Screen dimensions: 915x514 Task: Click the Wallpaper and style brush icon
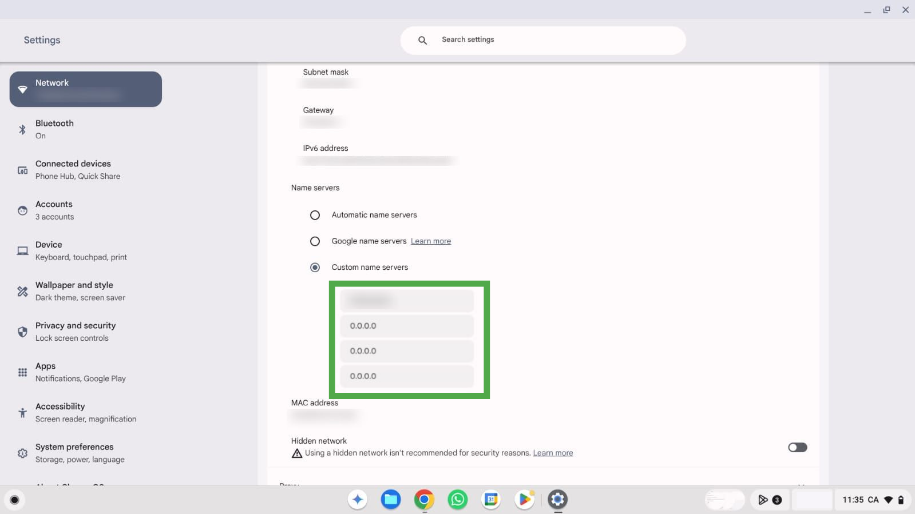point(22,292)
